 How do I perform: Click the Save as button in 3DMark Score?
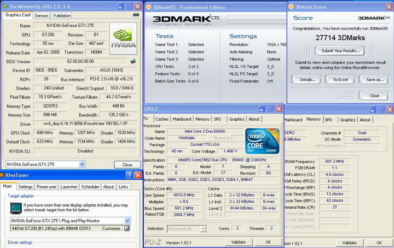click(375, 80)
